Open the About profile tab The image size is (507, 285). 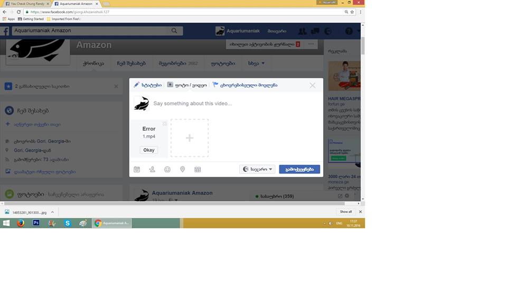[x=132, y=63]
